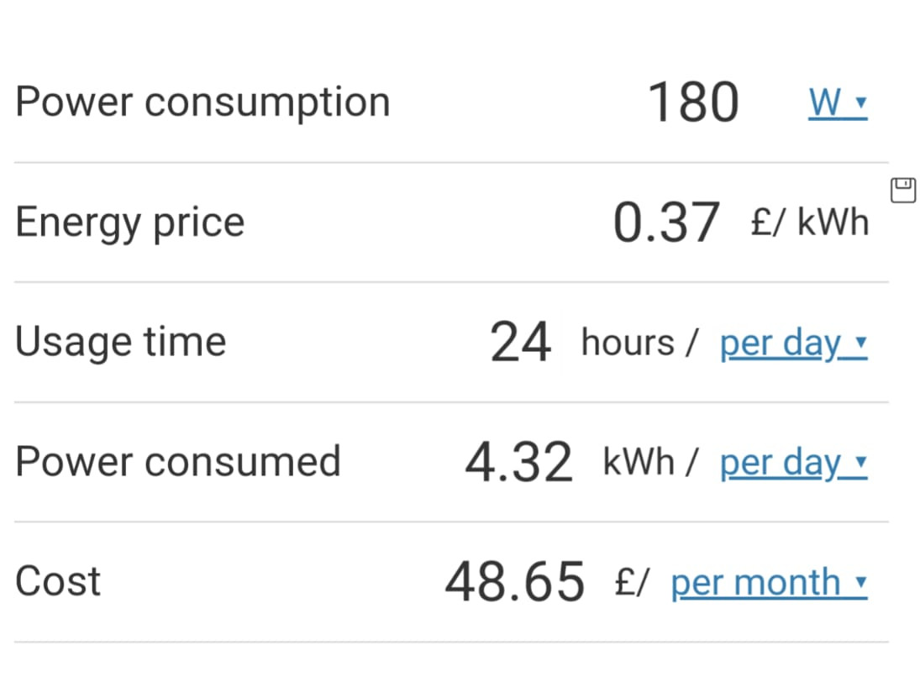Viewport: 920px width, 682px height.
Task: Click the 24 hours usage field
Action: click(x=520, y=343)
